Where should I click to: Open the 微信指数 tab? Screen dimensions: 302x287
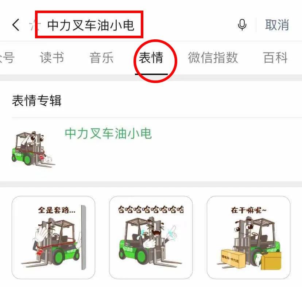(x=213, y=57)
